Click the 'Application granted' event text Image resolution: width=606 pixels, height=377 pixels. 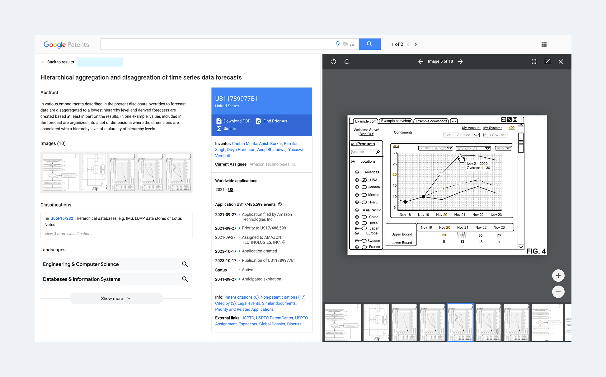tap(259, 251)
